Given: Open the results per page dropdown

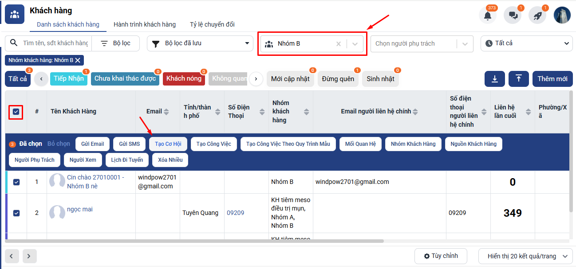Looking at the screenshot, I should [x=525, y=256].
